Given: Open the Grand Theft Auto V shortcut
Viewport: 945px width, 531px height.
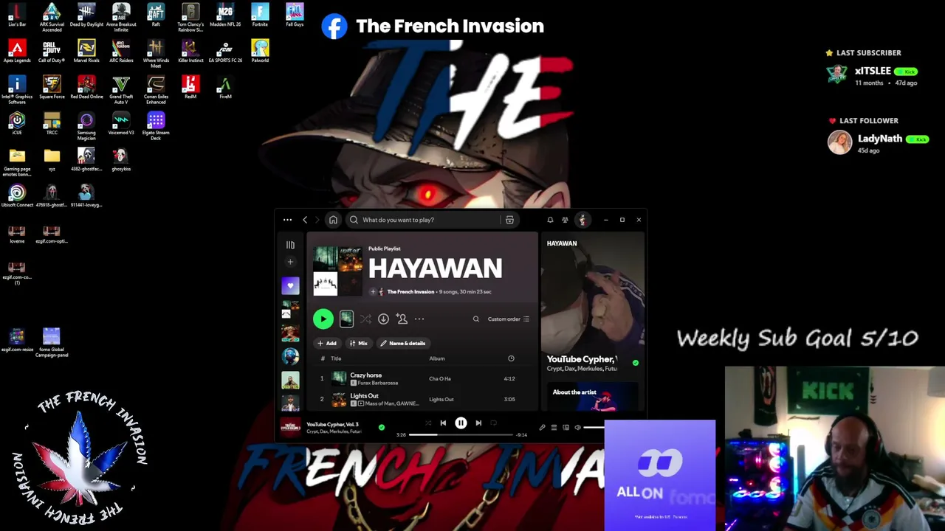Looking at the screenshot, I should coord(121,90).
